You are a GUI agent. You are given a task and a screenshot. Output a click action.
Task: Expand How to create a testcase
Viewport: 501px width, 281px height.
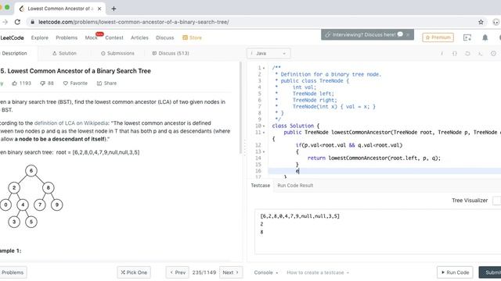point(318,272)
